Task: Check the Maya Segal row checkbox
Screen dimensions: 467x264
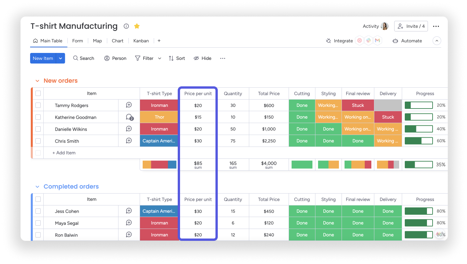Action: [x=38, y=223]
